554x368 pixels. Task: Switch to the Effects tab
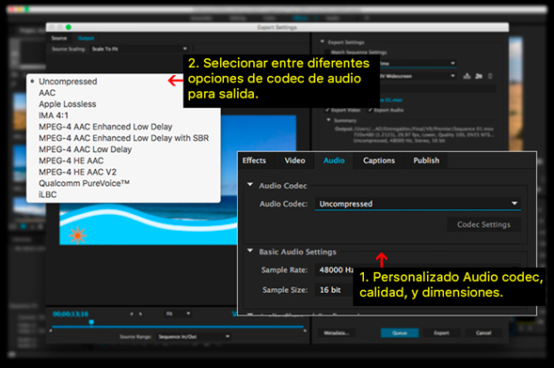pyautogui.click(x=254, y=161)
